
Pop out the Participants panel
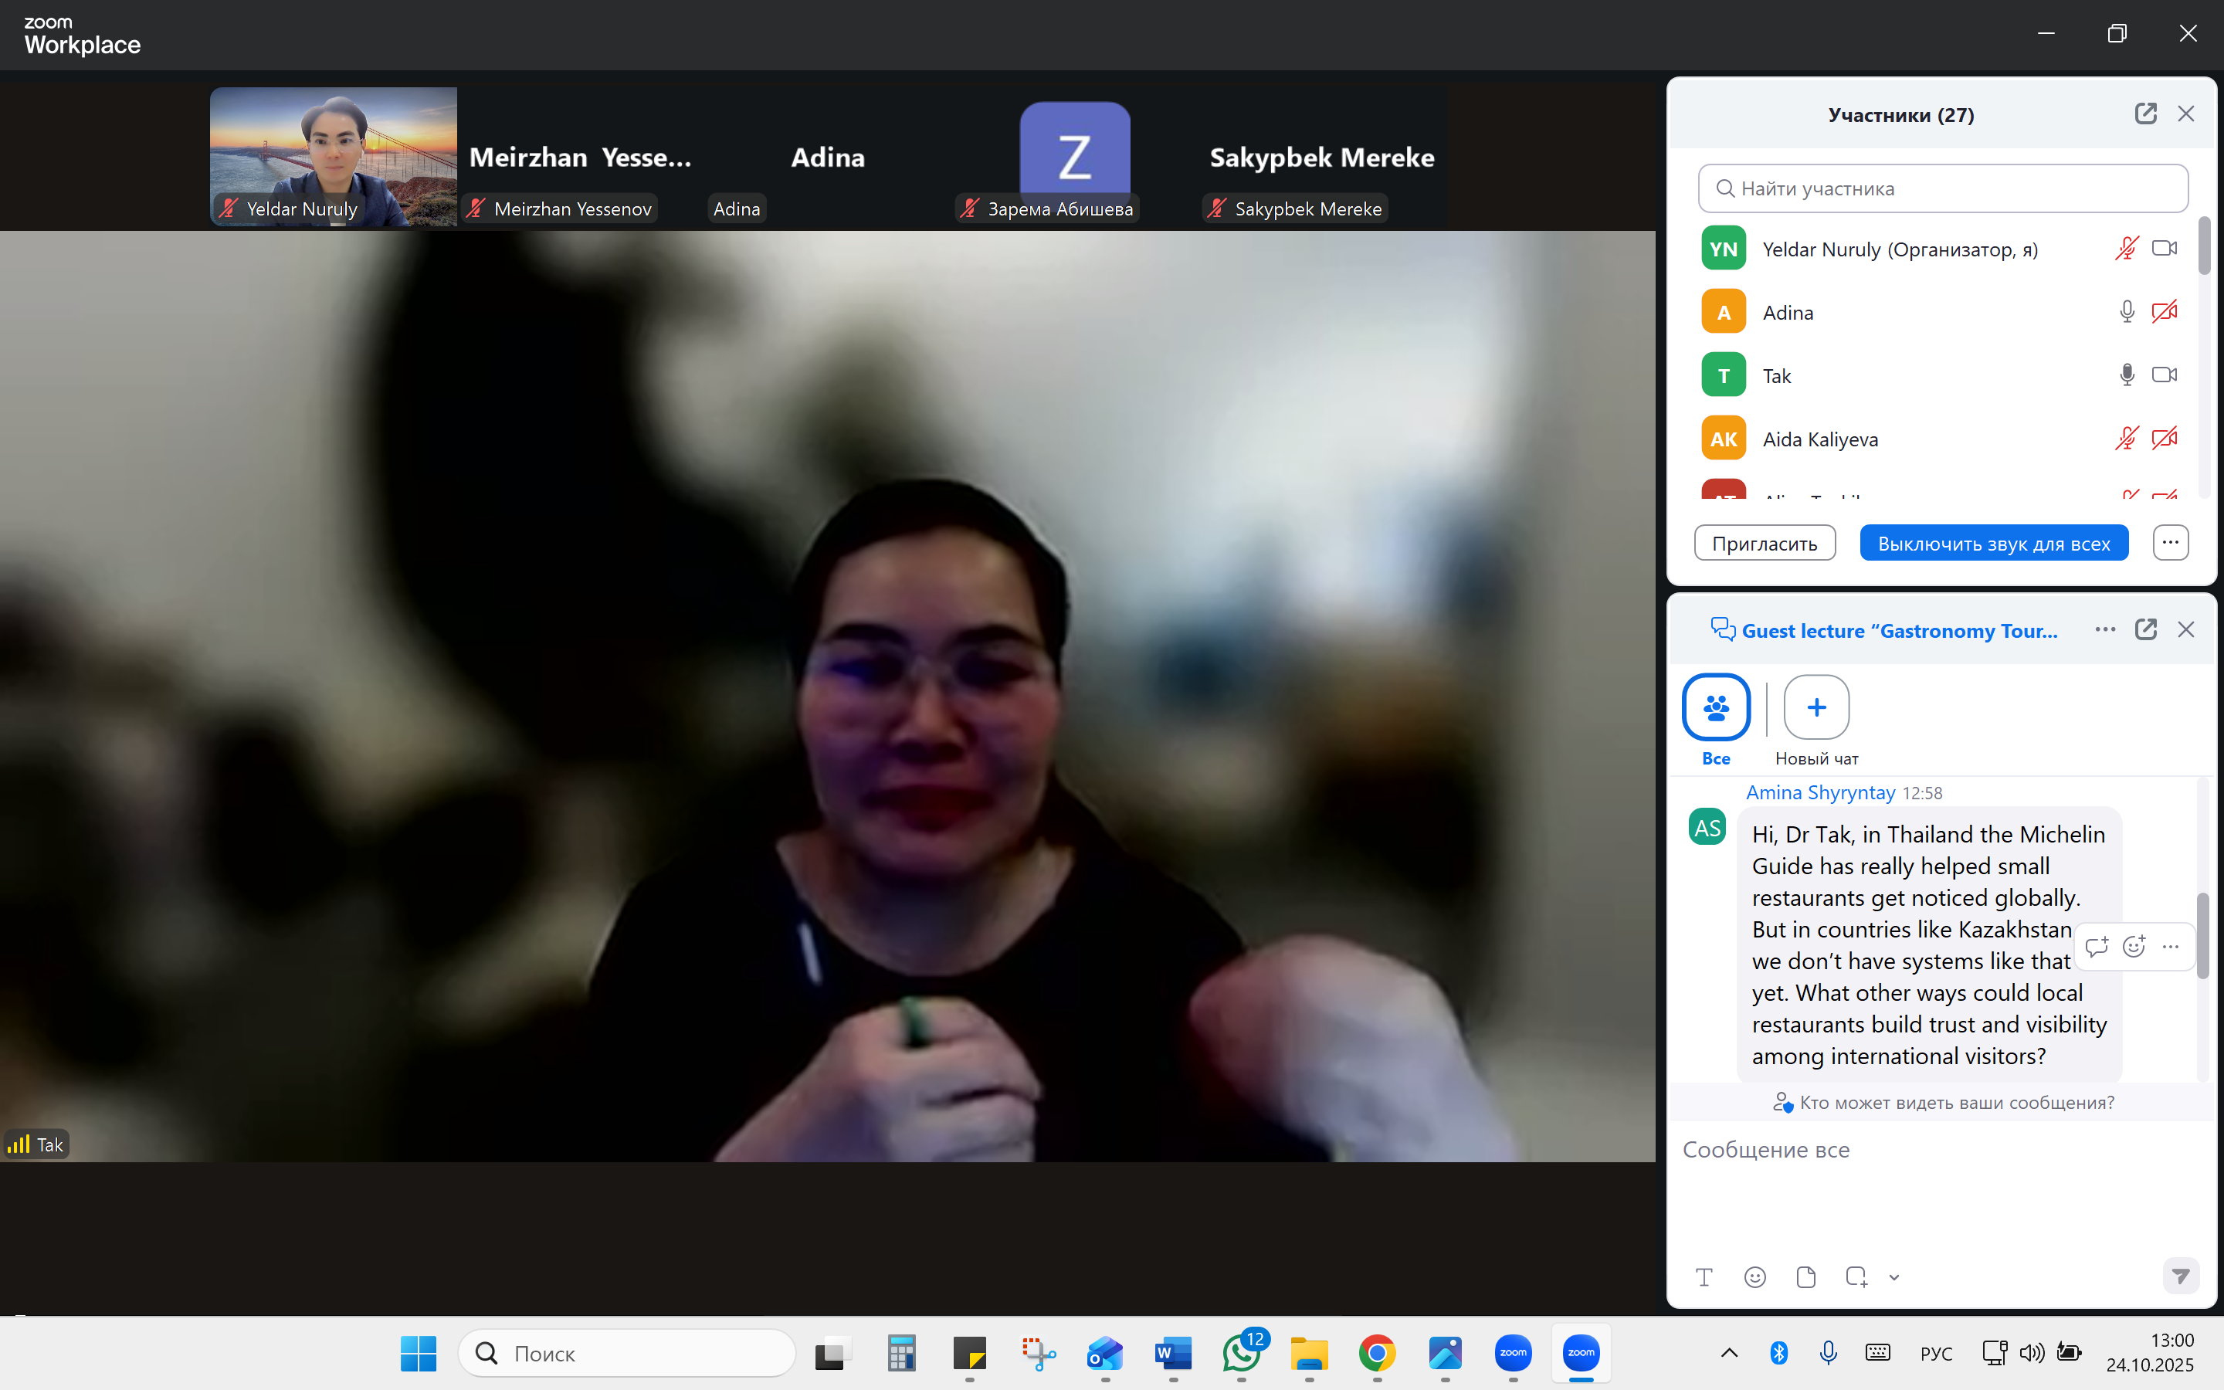[2145, 114]
